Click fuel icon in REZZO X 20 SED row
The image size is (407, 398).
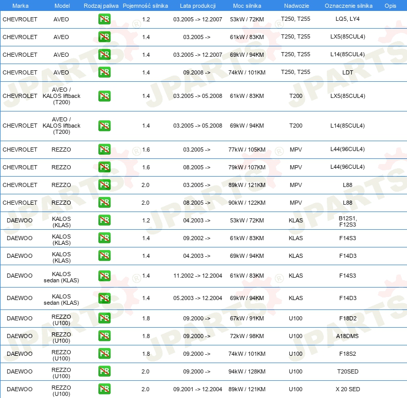(x=104, y=389)
